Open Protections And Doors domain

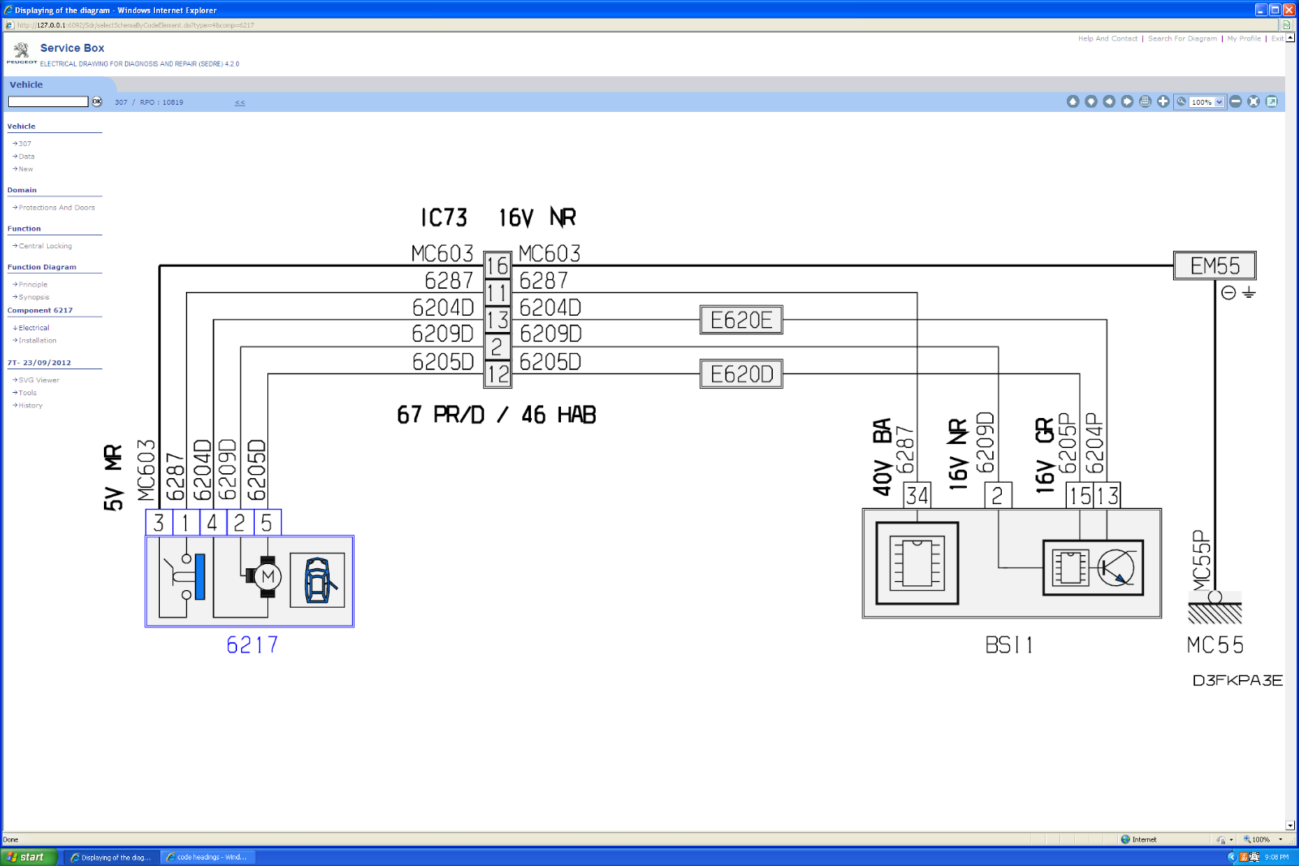pos(57,208)
